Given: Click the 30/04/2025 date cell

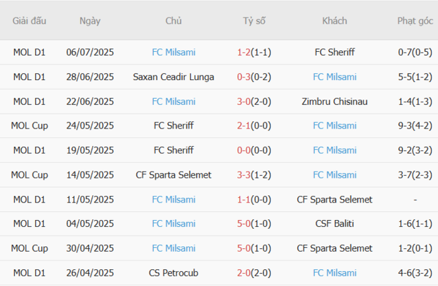Looking at the screenshot, I should click(x=90, y=248).
